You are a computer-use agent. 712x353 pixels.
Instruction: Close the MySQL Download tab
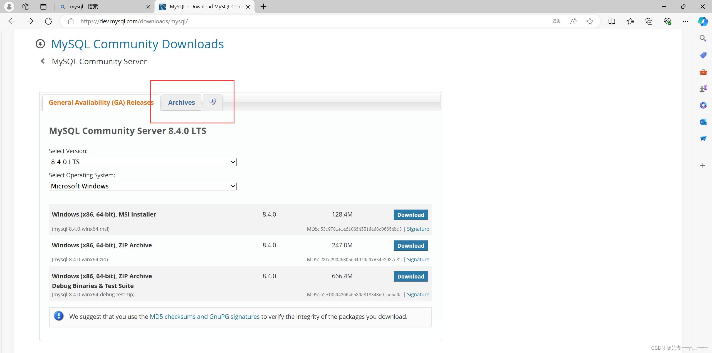(248, 7)
